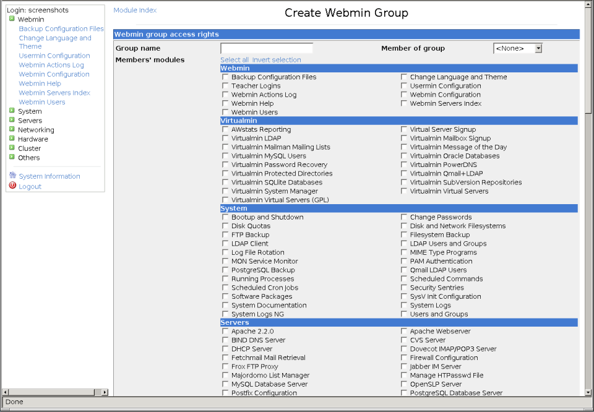This screenshot has height=412, width=594.
Task: Check the BIND DNS Server checkbox
Action: (x=225, y=340)
